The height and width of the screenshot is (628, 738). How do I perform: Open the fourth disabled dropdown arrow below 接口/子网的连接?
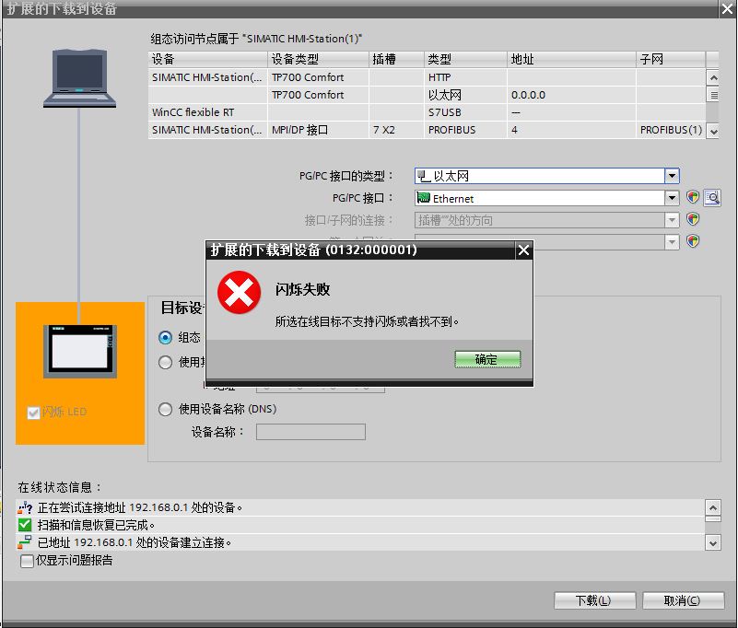[672, 242]
